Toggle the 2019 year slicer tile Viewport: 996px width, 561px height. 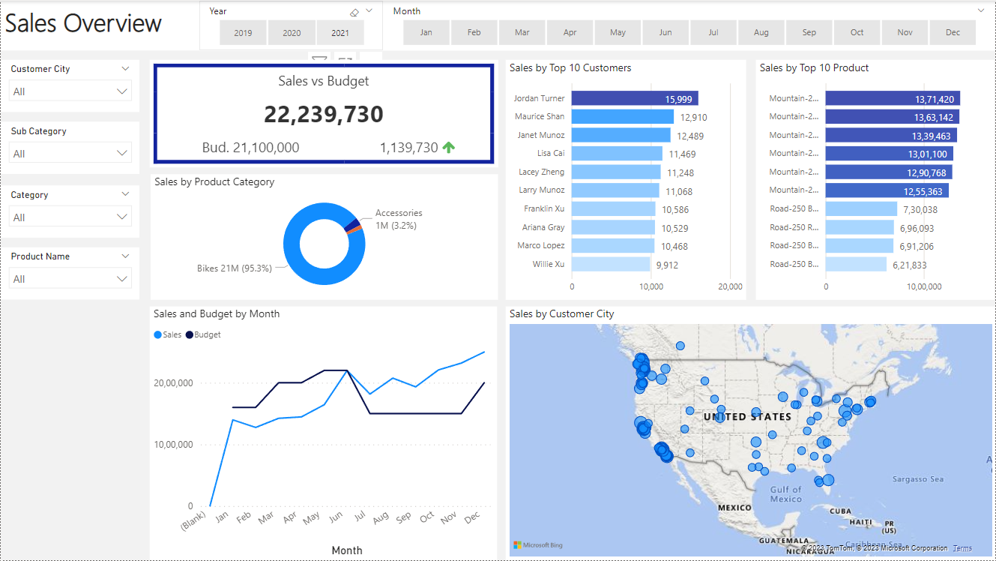pyautogui.click(x=243, y=33)
